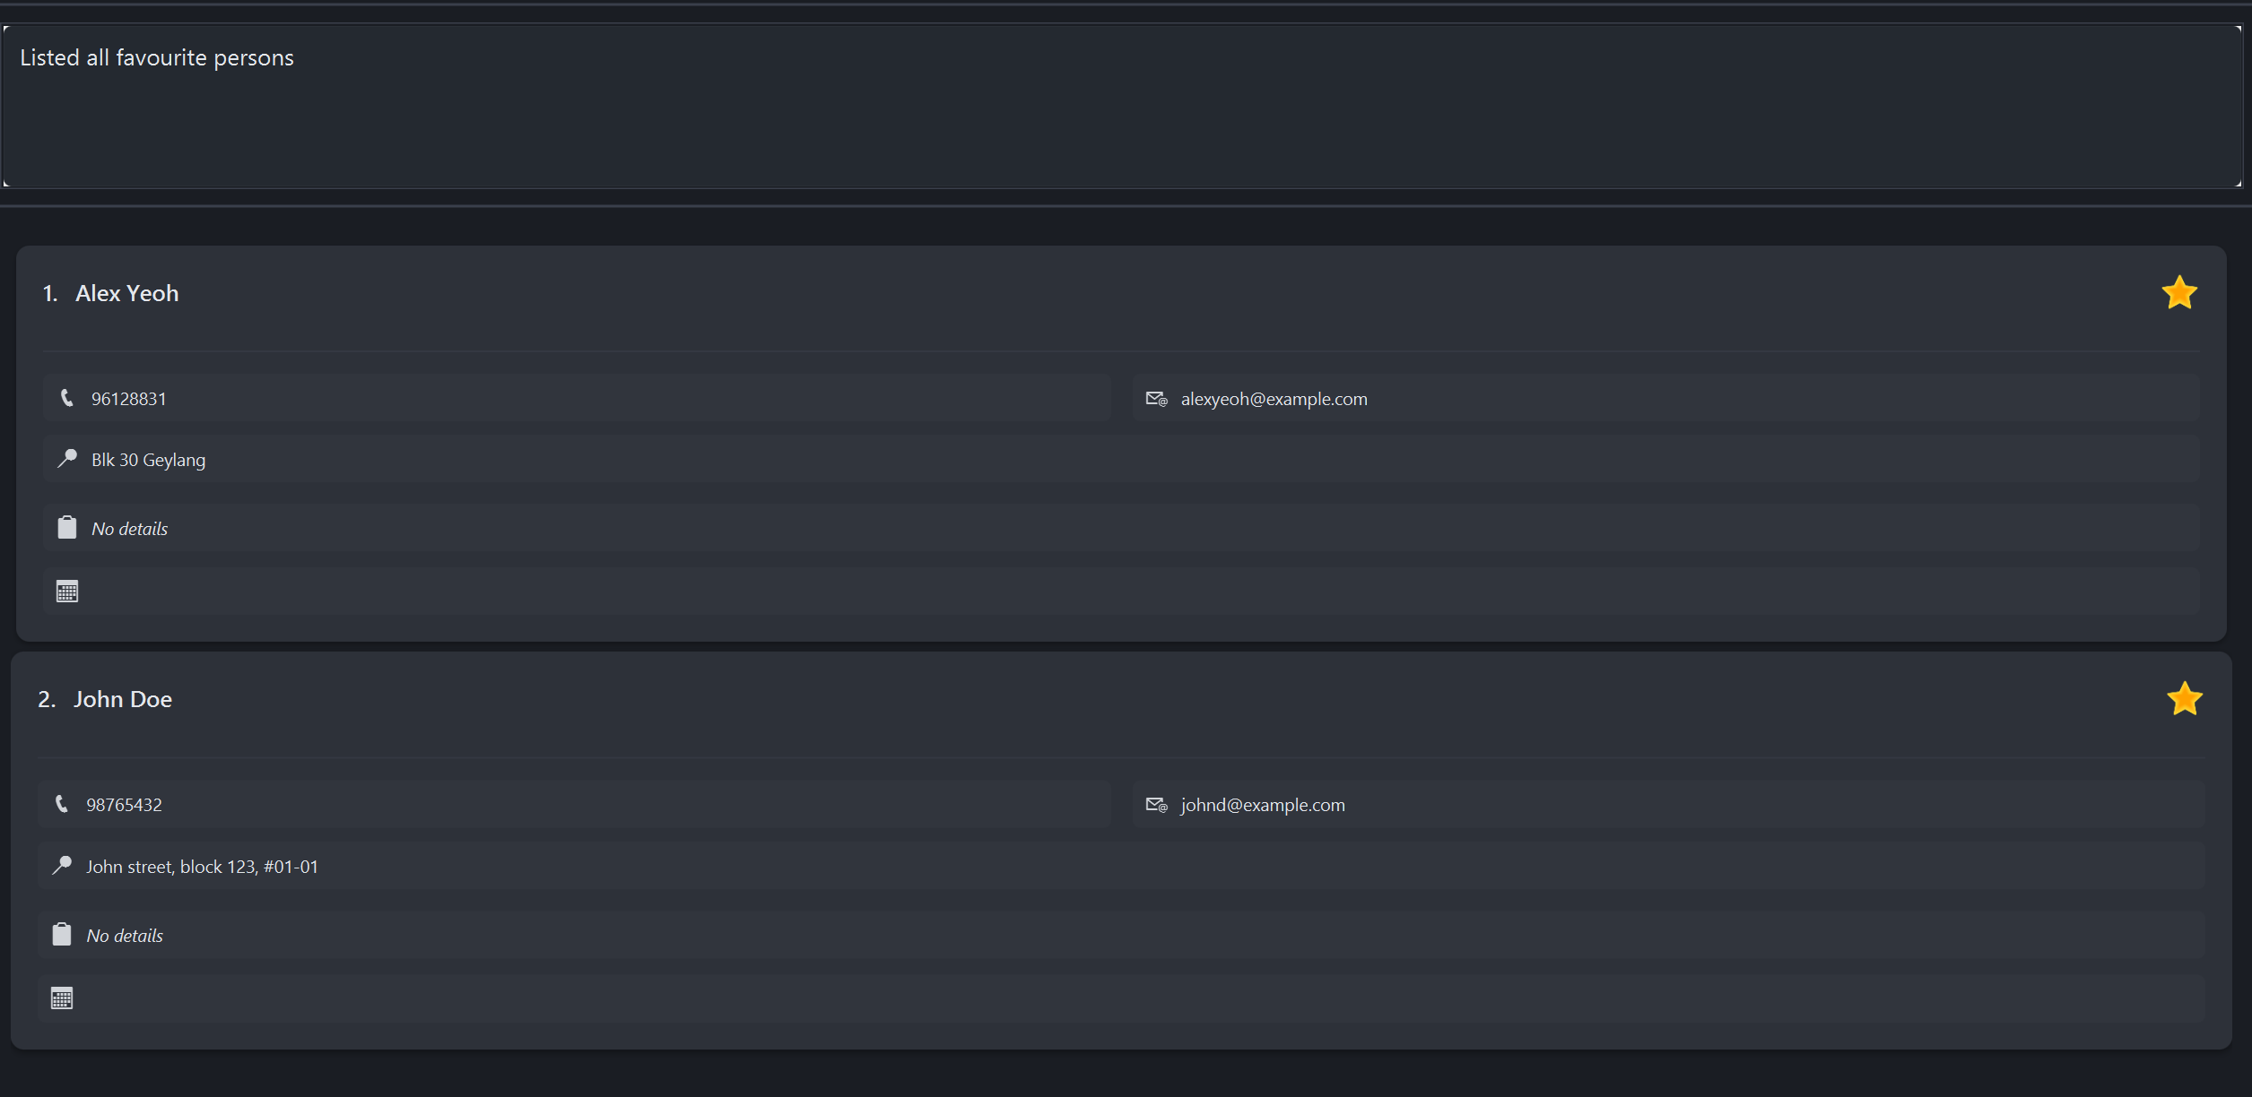This screenshot has height=1097, width=2252.
Task: Click the address pin icon beside John street
Action: point(62,866)
